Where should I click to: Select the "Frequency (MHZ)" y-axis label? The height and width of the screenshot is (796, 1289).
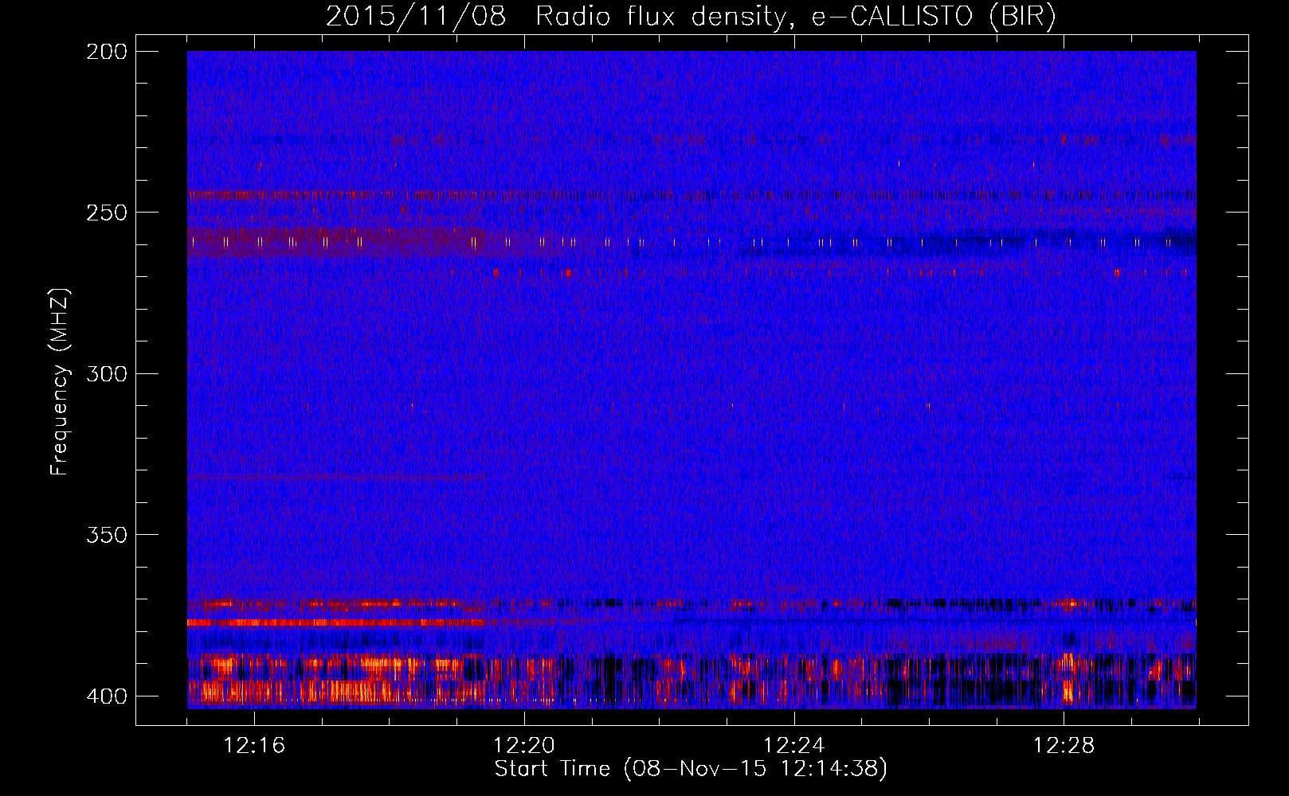[x=60, y=381]
